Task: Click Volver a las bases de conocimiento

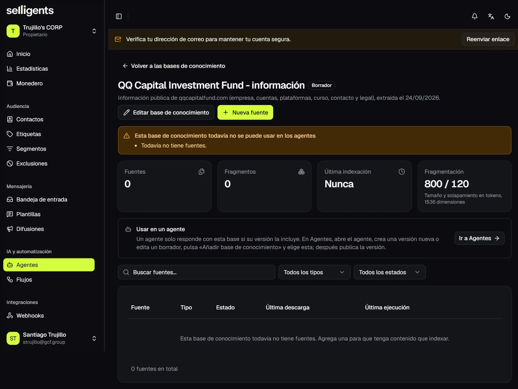Action: point(174,66)
